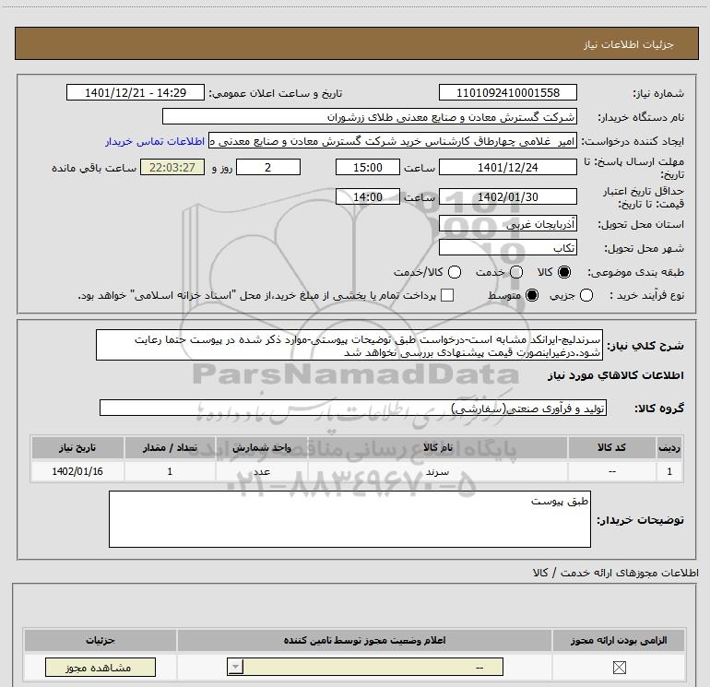Click the 'ردیف' column header
Viewport: 710px width, 687px height.
pyautogui.click(x=669, y=447)
